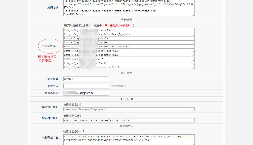Image resolution: width=253 pixels, height=145 pixels.
Task: Grab resize handle of first parsing interface field
Action: tap(193, 31)
